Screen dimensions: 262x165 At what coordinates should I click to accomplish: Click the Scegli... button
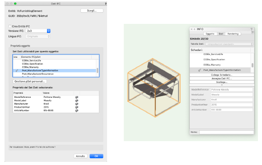point(92,11)
